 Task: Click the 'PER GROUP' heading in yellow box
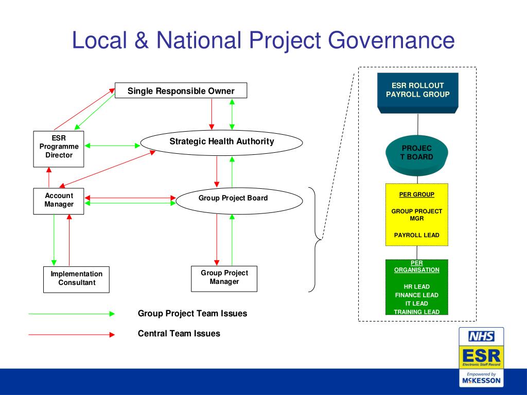[417, 194]
